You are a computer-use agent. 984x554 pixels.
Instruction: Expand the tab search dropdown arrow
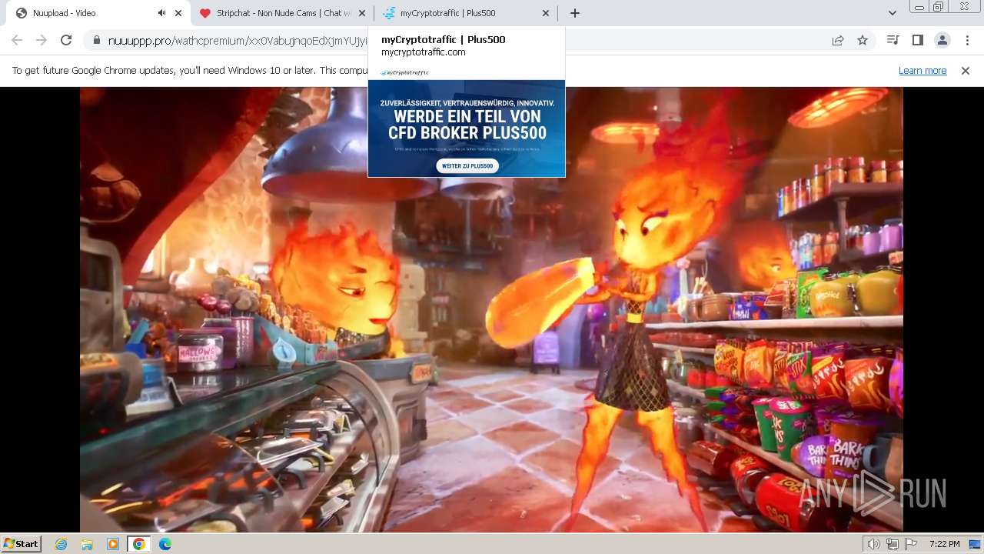click(893, 13)
